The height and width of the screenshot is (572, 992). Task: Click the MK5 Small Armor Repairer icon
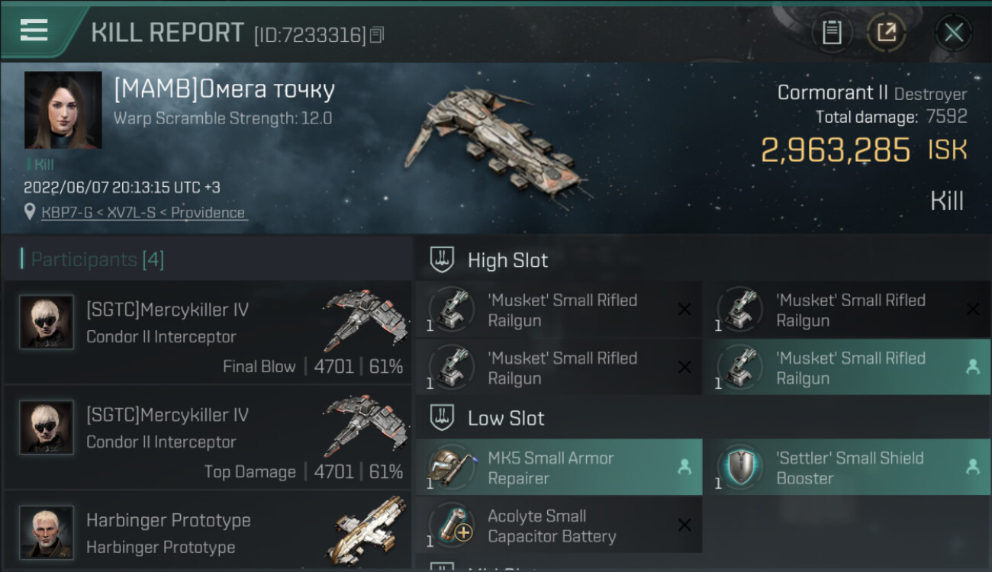point(452,468)
